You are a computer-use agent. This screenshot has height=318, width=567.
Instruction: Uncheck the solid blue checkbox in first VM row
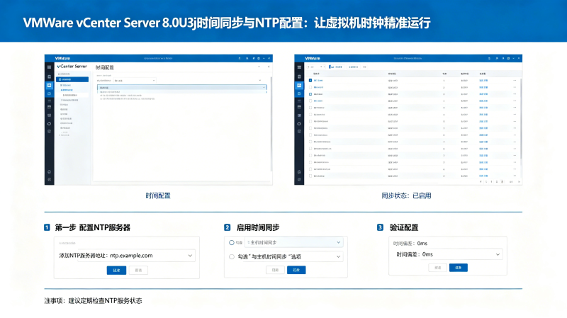(x=310, y=80)
